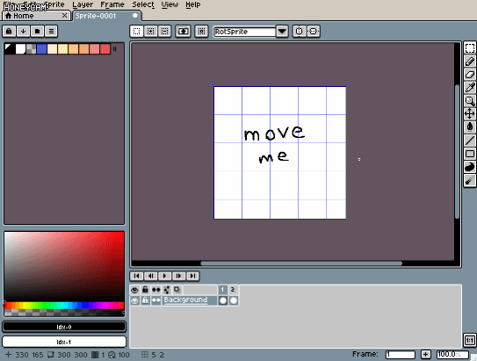This screenshot has width=477, height=361.
Task: Click the RotSprite combo box field
Action: tap(244, 32)
